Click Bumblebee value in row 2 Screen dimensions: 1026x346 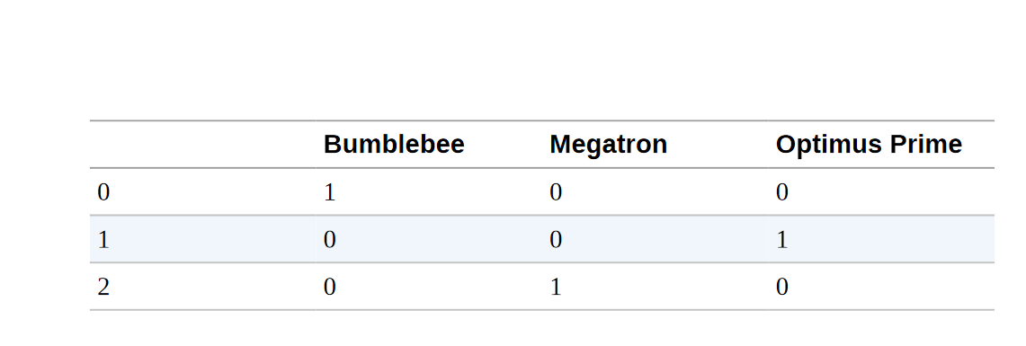click(330, 287)
